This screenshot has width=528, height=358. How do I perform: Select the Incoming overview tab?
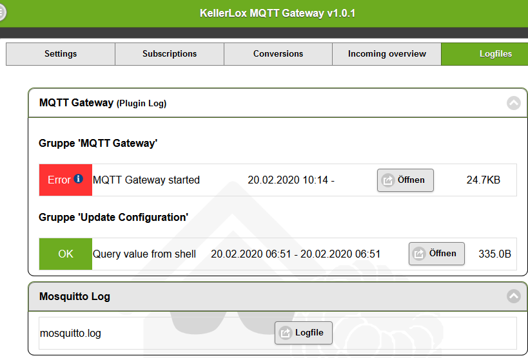[387, 54]
